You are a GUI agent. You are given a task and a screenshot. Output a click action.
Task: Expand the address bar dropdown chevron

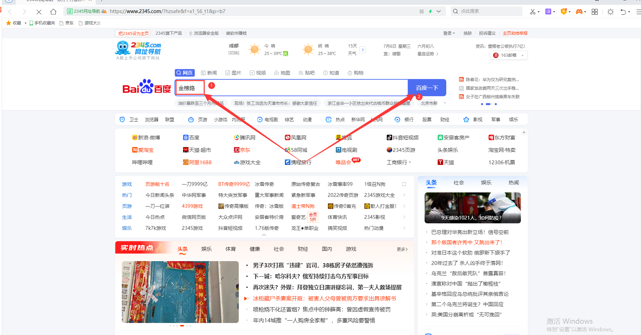click(x=439, y=11)
